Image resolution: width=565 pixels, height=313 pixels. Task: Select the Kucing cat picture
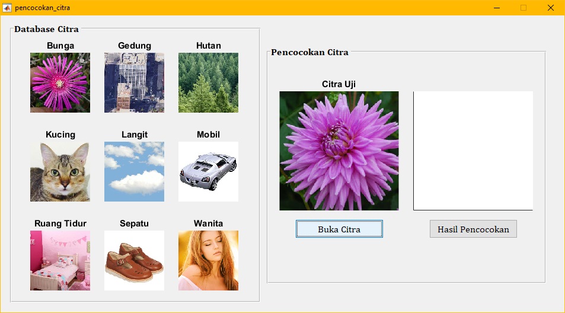tap(60, 171)
